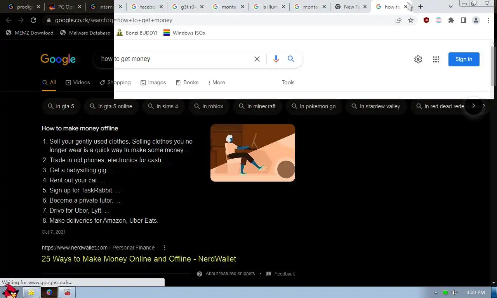
Task: Open the Windows ISOs bookmark
Action: click(x=184, y=33)
